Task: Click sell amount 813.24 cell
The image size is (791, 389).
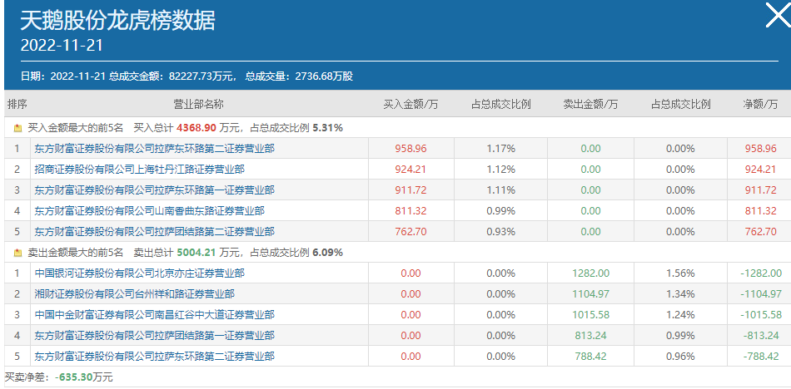Action: (x=590, y=336)
